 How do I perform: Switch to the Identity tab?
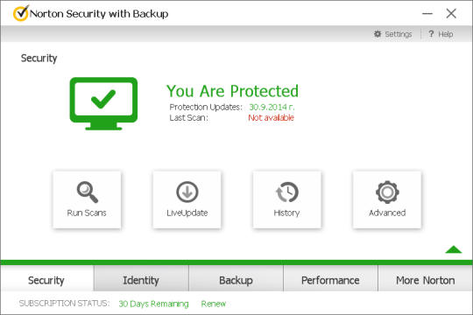point(141,280)
